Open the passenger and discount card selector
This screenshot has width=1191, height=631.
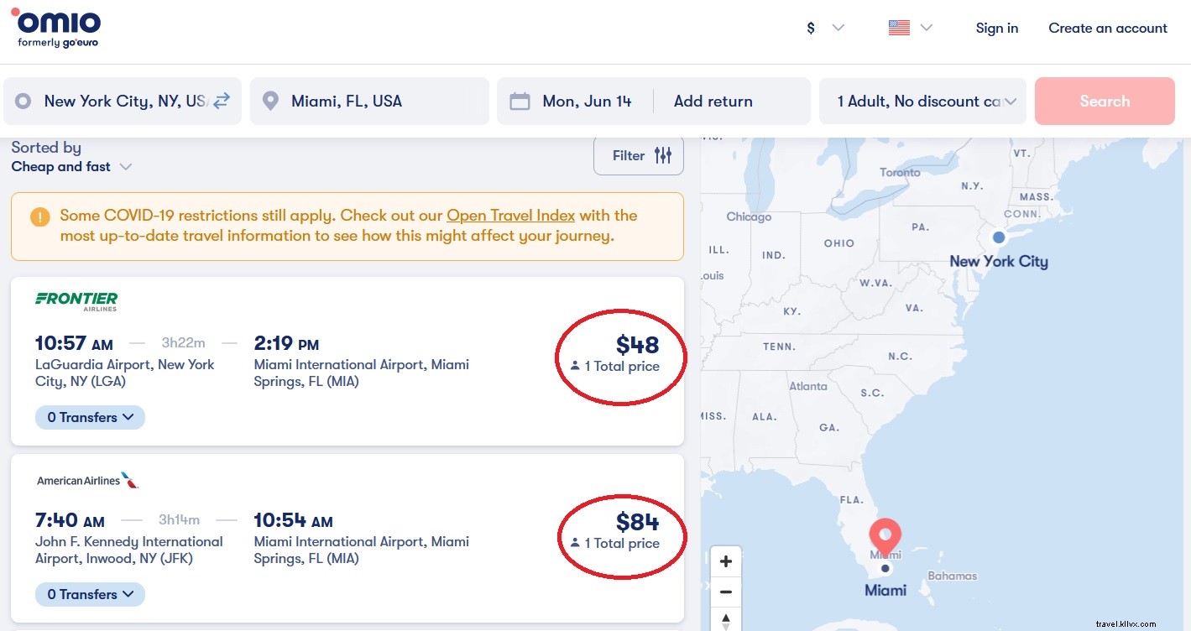click(922, 100)
